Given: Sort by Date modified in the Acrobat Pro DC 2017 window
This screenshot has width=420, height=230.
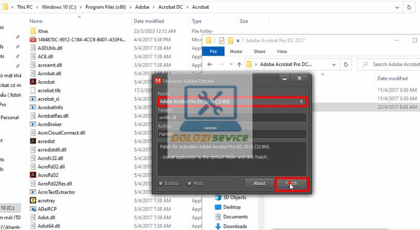Looking at the screenshot, I should pos(392,78).
